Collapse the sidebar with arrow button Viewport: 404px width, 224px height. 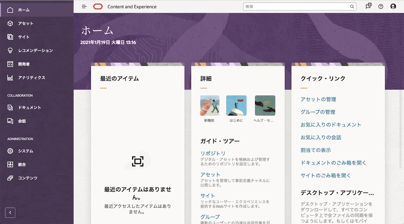[10, 213]
